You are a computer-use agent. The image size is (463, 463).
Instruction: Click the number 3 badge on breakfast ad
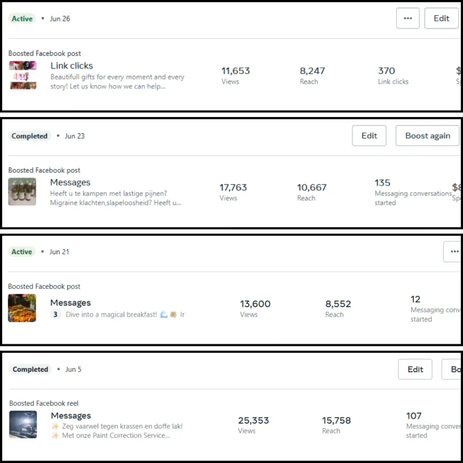(56, 314)
